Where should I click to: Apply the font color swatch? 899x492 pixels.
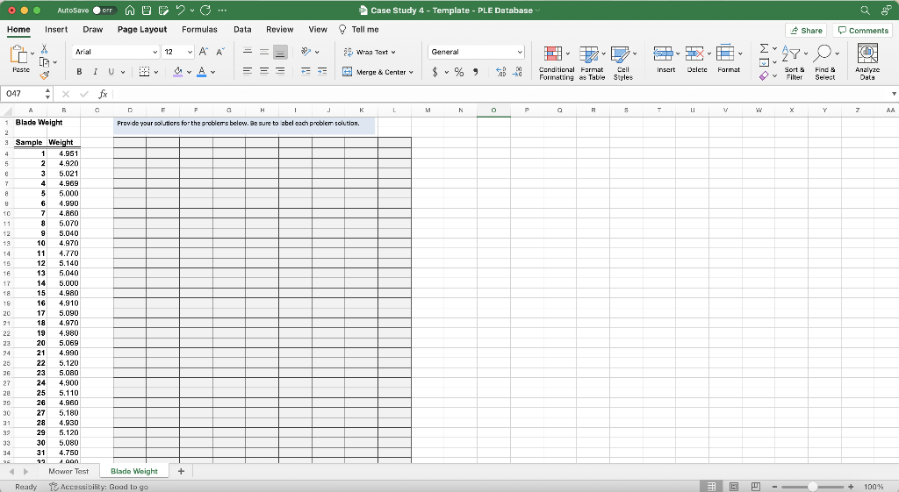201,72
